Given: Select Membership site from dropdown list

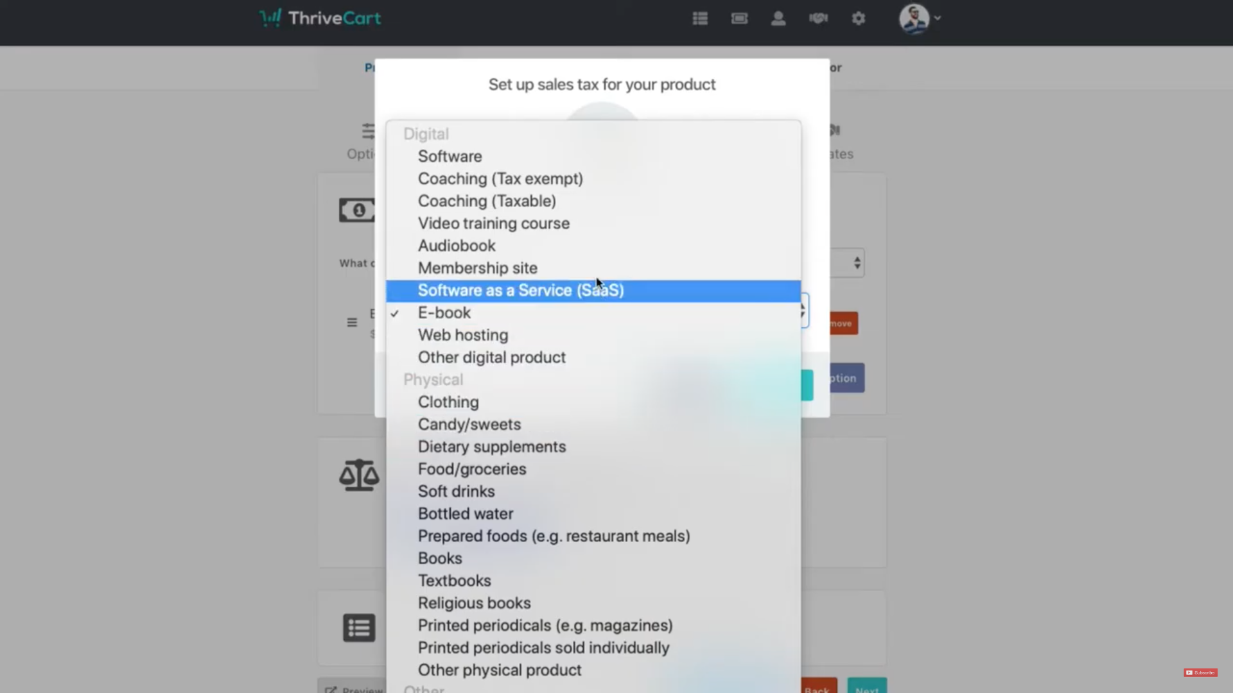Looking at the screenshot, I should (478, 268).
